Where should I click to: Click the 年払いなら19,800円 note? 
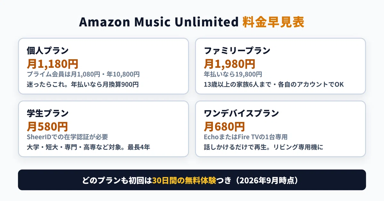(233, 75)
